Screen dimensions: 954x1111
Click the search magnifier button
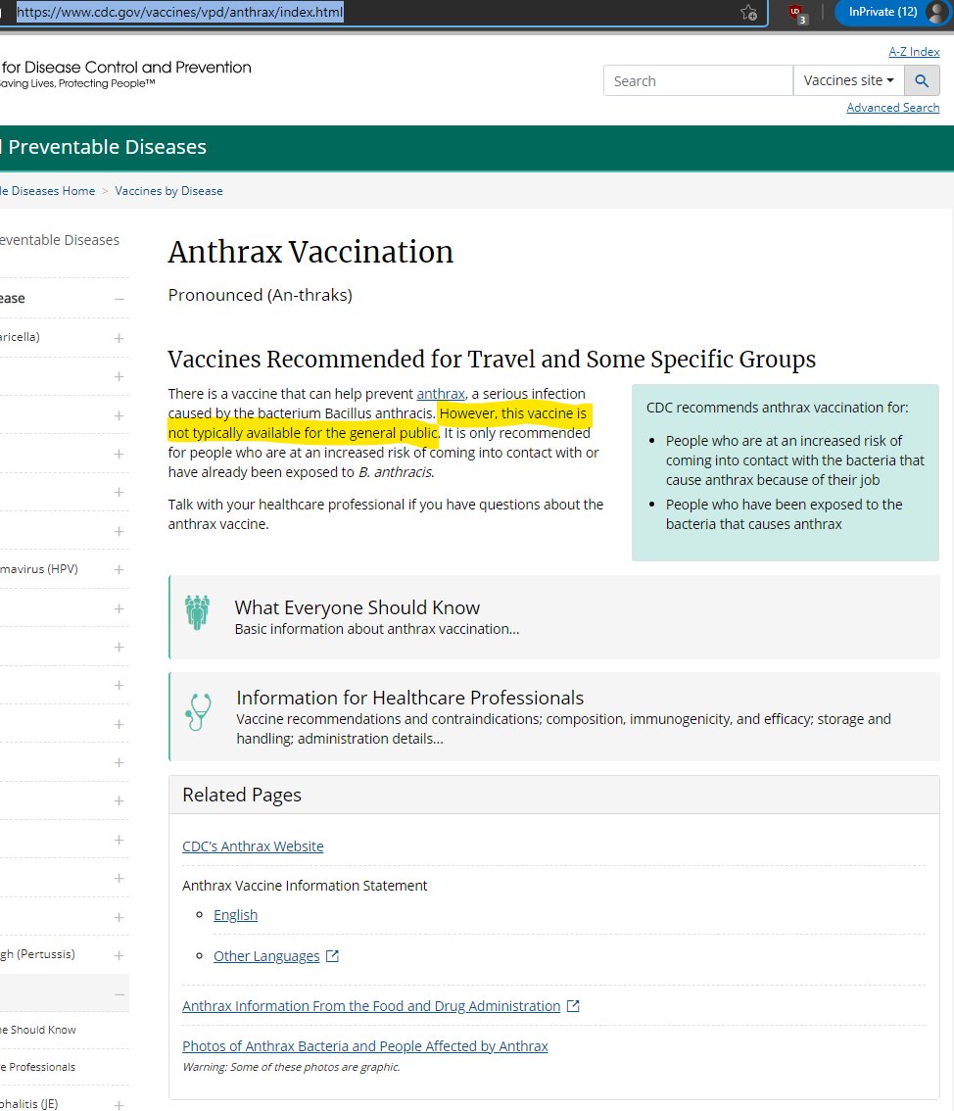click(922, 80)
